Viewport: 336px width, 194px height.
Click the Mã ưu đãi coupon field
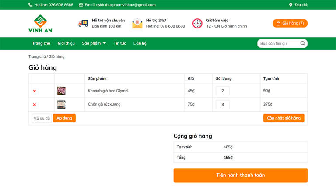click(42, 118)
